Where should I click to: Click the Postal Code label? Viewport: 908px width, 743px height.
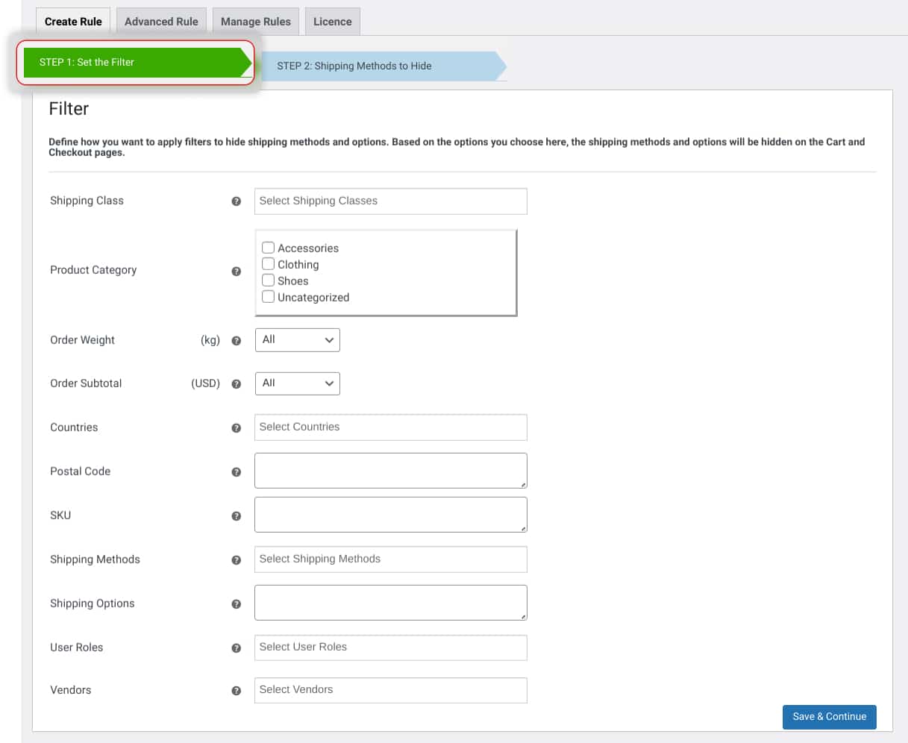tap(80, 471)
